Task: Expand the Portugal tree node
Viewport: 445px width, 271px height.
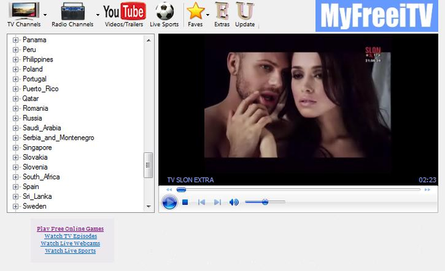Action: [15, 79]
